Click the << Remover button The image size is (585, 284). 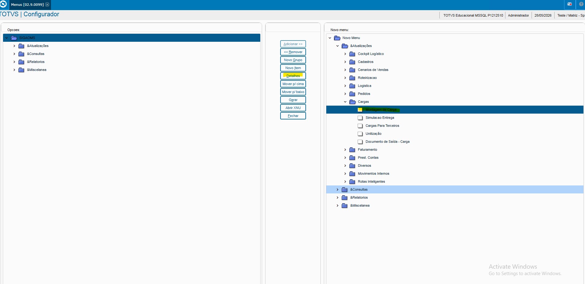point(293,52)
